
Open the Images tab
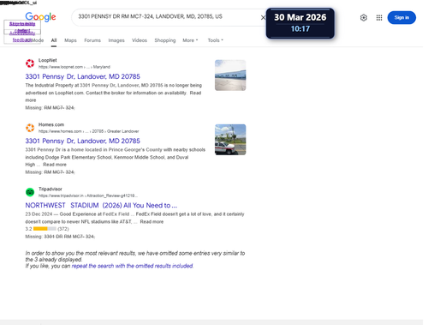[116, 40]
